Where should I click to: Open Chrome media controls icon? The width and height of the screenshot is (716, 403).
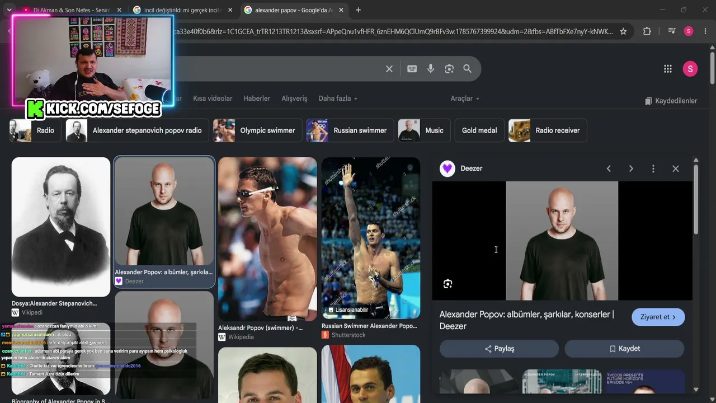click(672, 31)
